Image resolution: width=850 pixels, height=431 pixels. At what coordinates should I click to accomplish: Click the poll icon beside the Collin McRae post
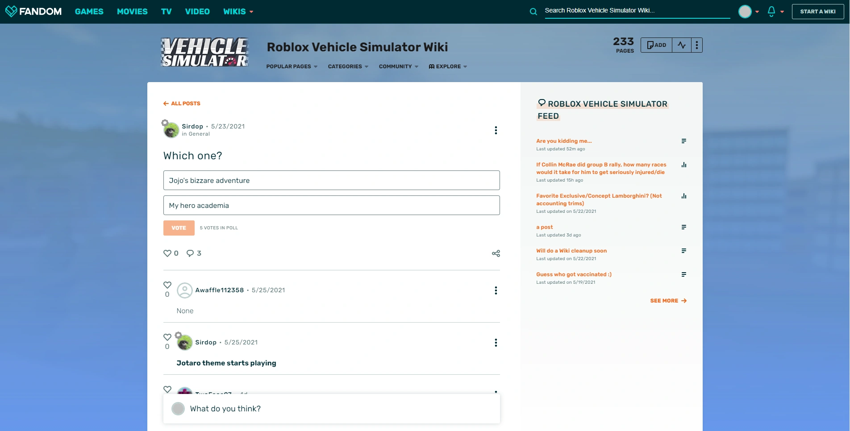click(684, 165)
